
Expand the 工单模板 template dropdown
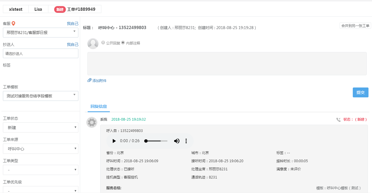[x=40, y=96]
